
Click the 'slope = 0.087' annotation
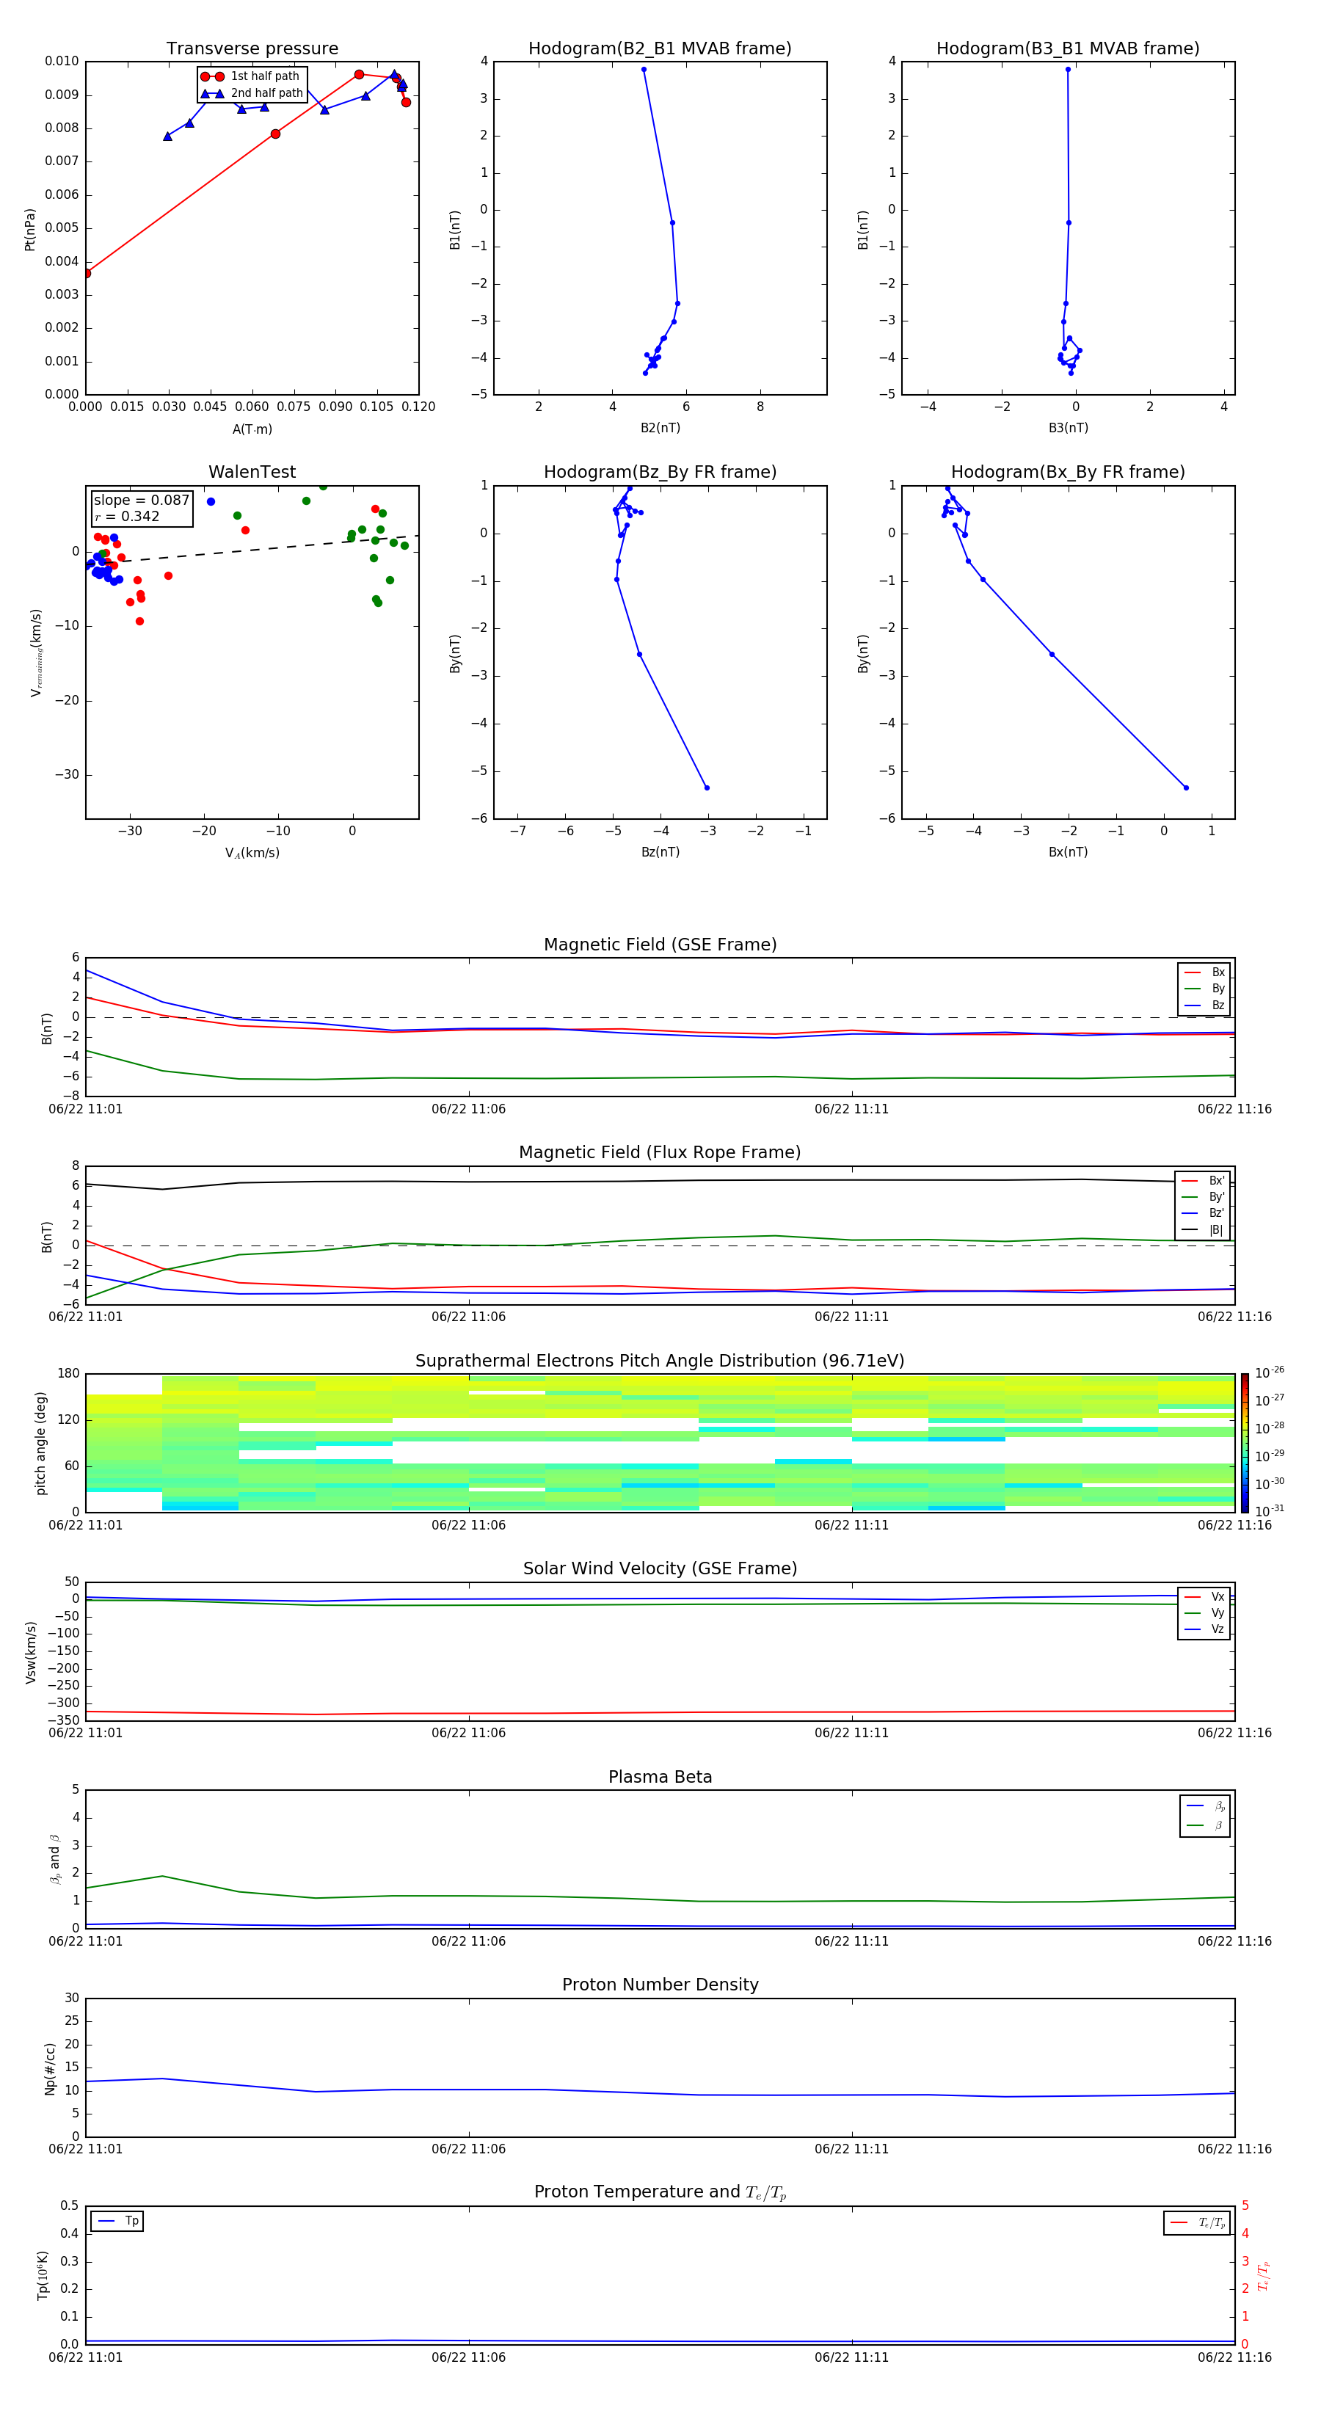[141, 501]
